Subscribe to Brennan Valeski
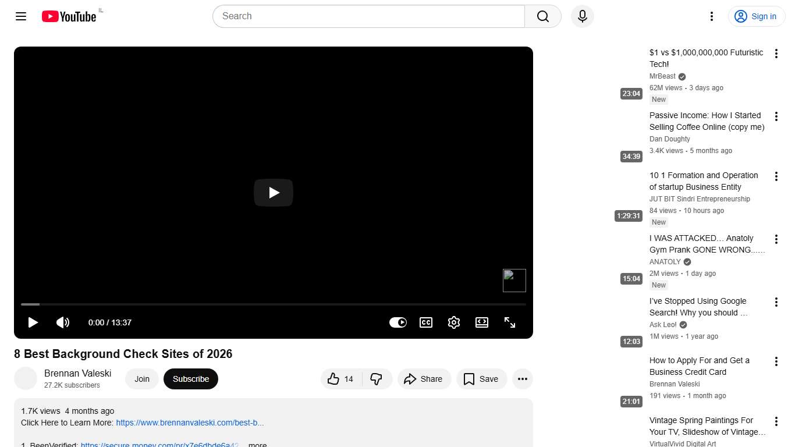795x447 pixels. 191,379
